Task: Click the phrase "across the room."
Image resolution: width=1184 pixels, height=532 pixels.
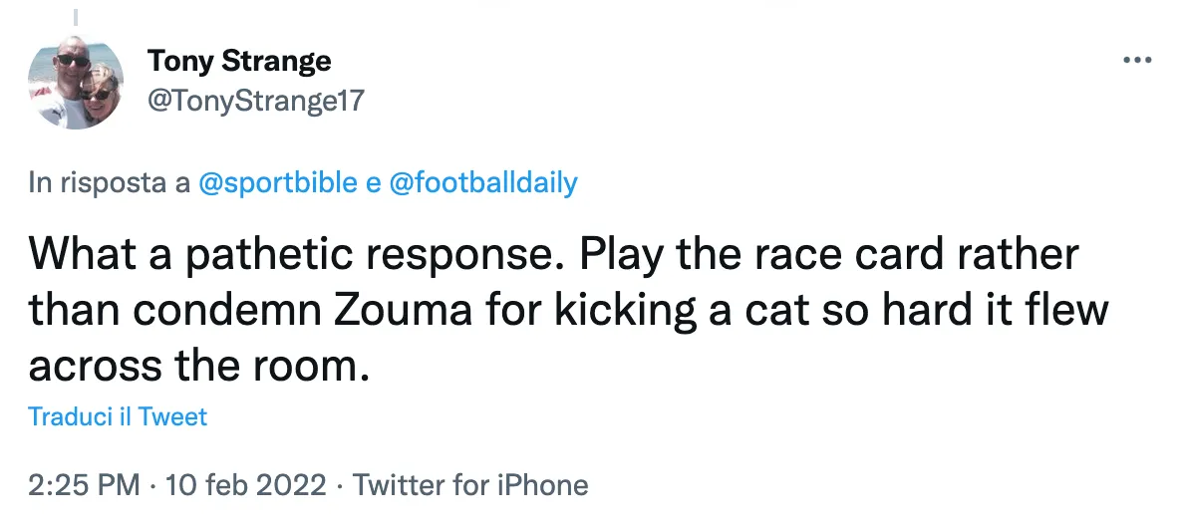Action: [199, 366]
